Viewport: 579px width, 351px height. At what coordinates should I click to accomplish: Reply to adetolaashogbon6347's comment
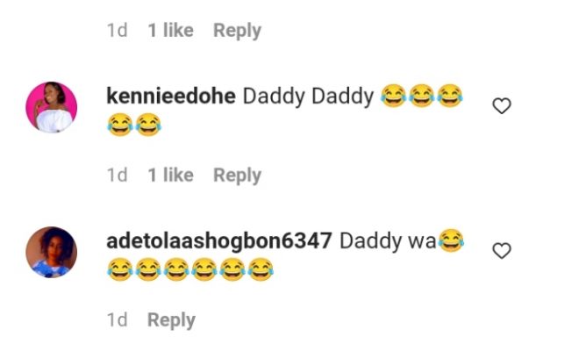point(171,320)
